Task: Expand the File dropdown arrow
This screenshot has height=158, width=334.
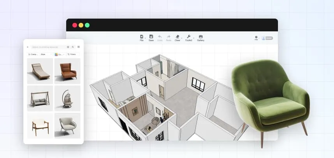Action: pos(145,38)
